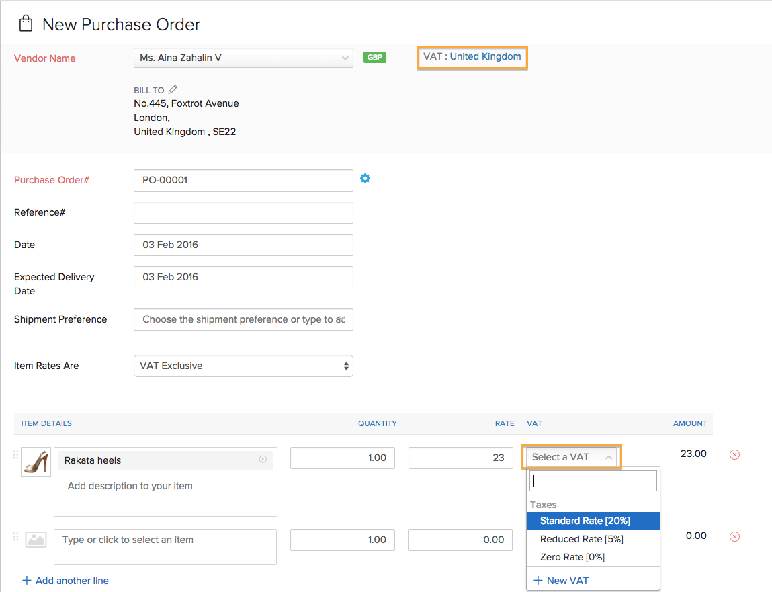Click the Expected Delivery Date field
This screenshot has width=772, height=592.
point(243,278)
